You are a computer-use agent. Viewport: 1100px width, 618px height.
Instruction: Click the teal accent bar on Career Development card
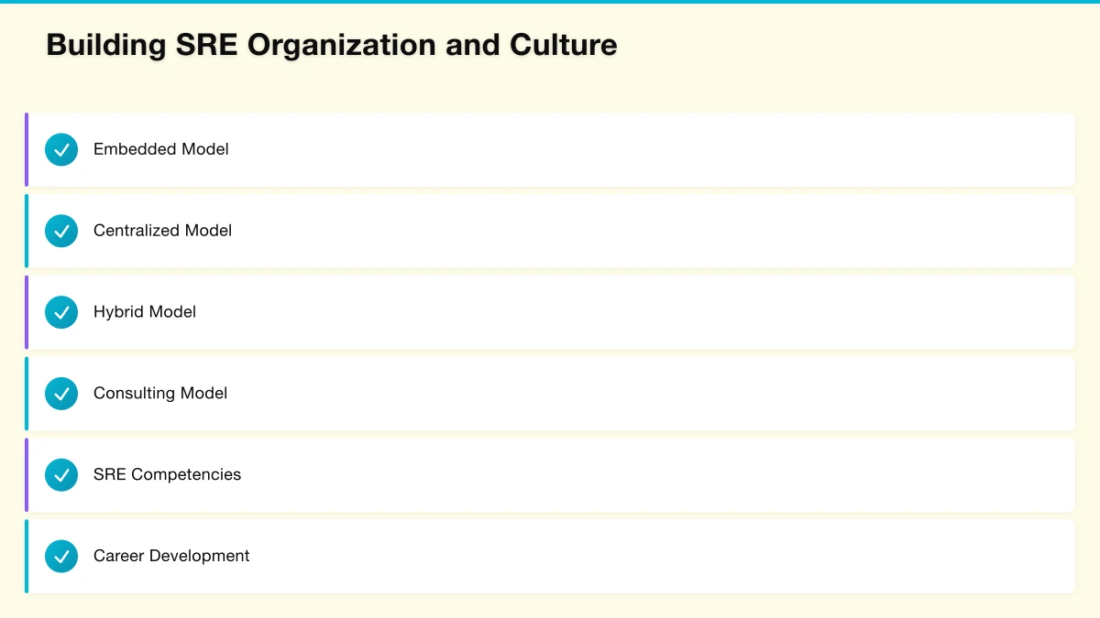(27, 556)
